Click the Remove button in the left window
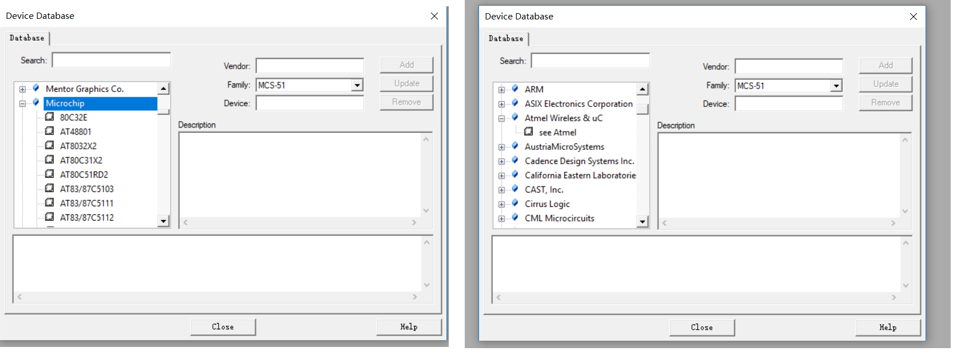Image resolution: width=957 pixels, height=359 pixels. pyautogui.click(x=406, y=102)
